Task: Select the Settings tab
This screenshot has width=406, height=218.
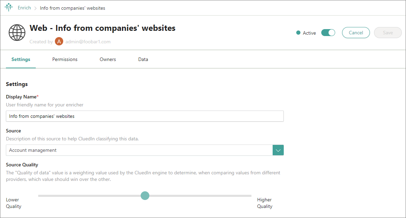Action: click(21, 59)
